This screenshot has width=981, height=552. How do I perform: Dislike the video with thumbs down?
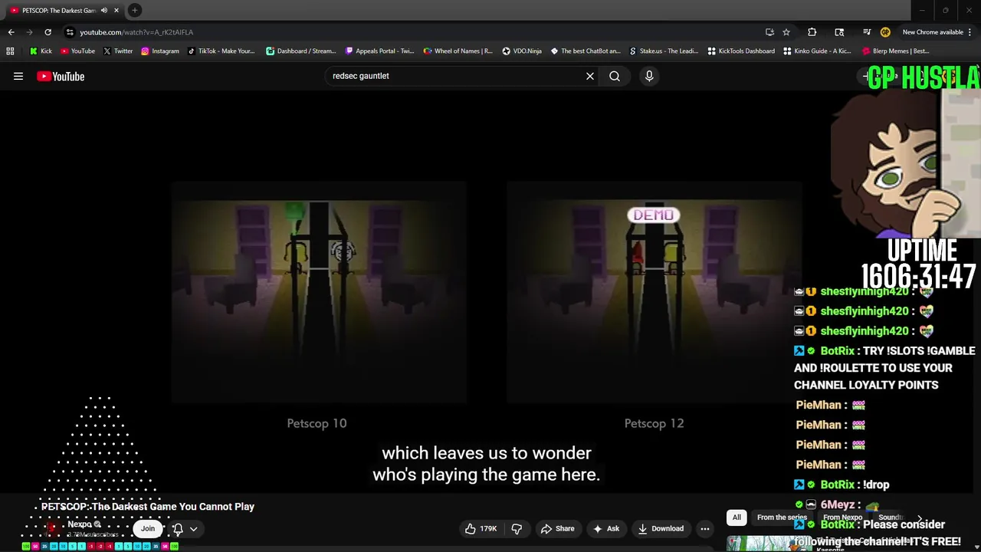pos(517,528)
